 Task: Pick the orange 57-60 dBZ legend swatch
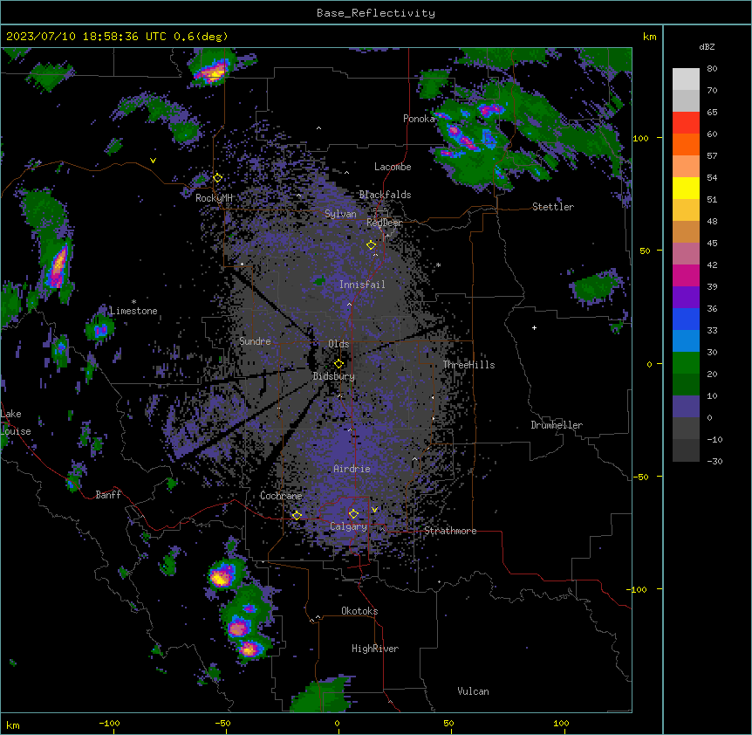(686, 144)
